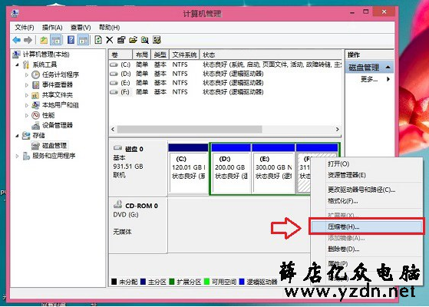The height and width of the screenshot is (307, 429).
Task: Collapse the 磁盘管理 actions section arrow
Action: [388, 67]
